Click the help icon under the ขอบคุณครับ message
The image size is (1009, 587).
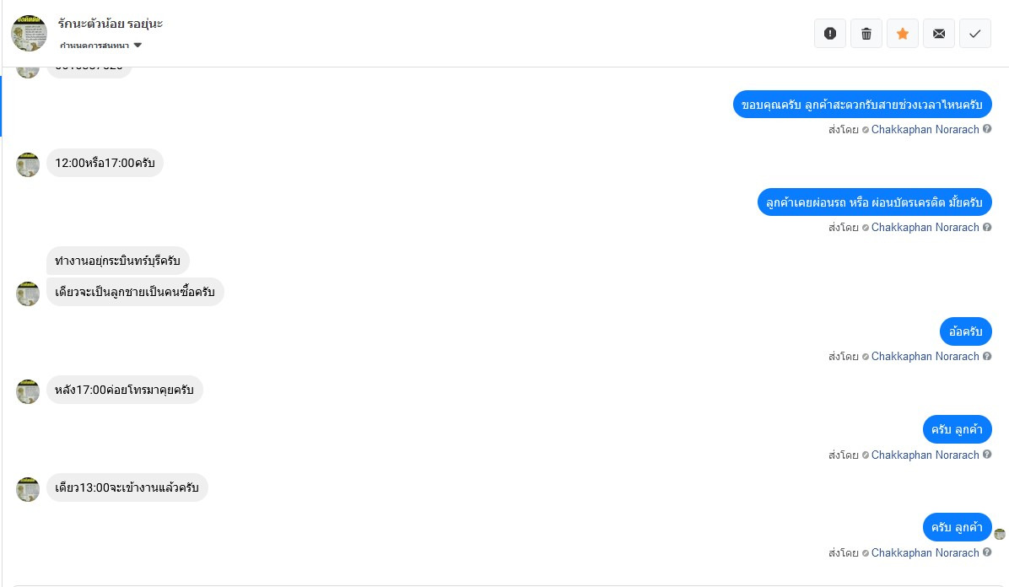click(987, 129)
